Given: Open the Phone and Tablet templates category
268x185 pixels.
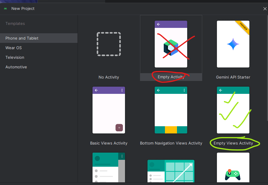Looking at the screenshot, I should [x=39, y=38].
